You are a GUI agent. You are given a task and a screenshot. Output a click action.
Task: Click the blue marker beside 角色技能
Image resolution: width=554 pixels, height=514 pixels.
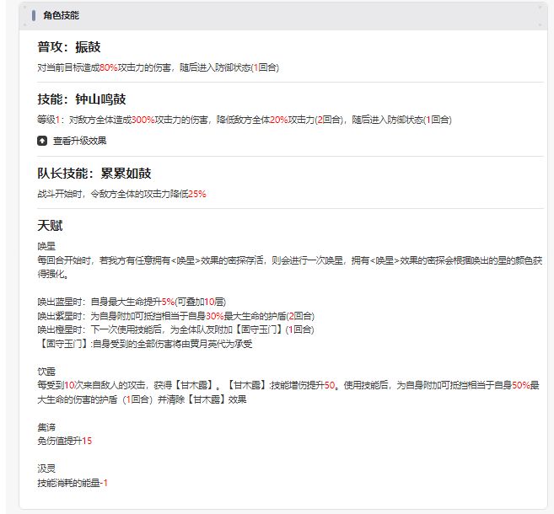point(34,15)
